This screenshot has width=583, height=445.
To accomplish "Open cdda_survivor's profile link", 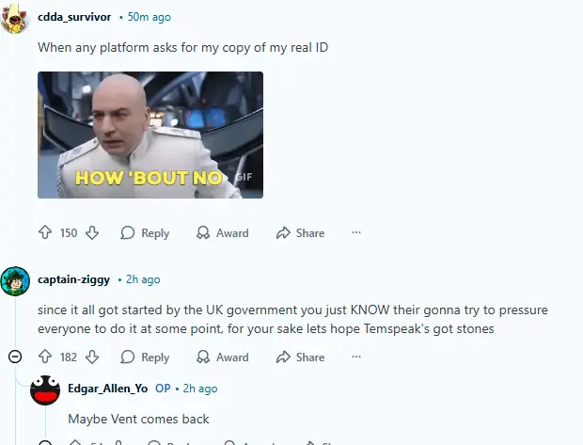I will pyautogui.click(x=74, y=17).
